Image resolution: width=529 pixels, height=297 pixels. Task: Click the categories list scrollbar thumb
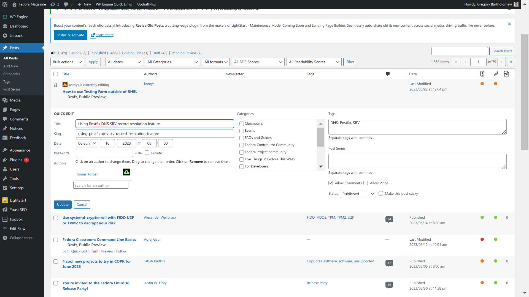point(321,137)
